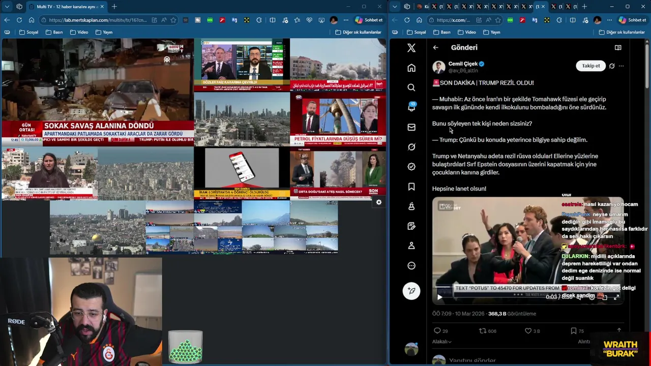Select Orta Doğu'daki ateş nasıl sönecek stream
This screenshot has width=651, height=366.
pyautogui.click(x=338, y=174)
